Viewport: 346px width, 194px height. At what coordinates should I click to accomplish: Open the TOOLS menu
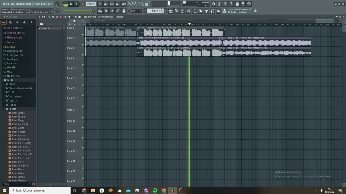(44, 4)
